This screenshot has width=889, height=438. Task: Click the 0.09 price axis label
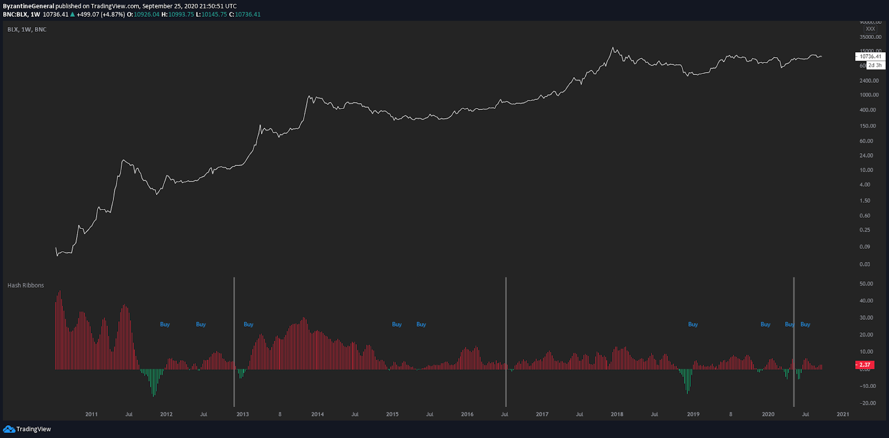[865, 247]
